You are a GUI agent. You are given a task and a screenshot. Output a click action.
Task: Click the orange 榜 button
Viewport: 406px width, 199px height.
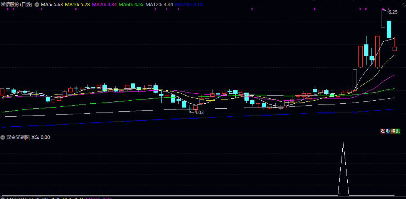tap(393, 131)
